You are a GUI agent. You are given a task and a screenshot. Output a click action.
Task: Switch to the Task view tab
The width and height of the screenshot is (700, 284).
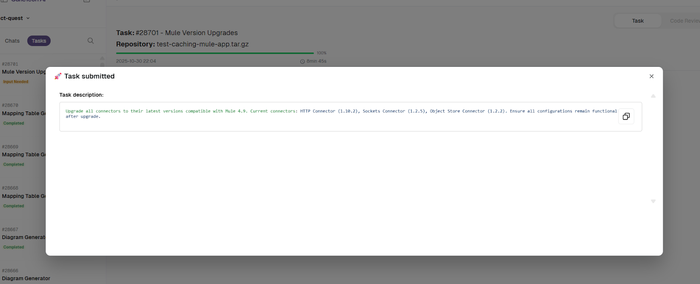pos(638,21)
